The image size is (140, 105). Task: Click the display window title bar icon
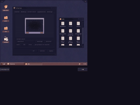pos(14,8)
